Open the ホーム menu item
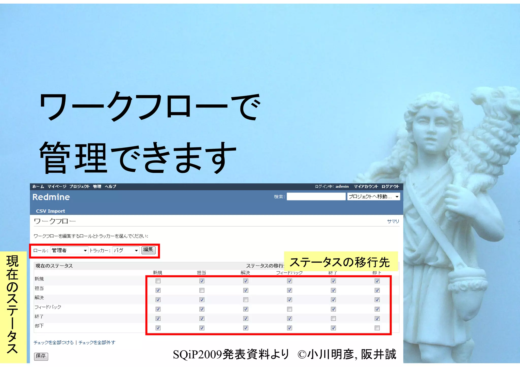Image resolution: width=520 pixels, height=367 pixels. click(38, 186)
